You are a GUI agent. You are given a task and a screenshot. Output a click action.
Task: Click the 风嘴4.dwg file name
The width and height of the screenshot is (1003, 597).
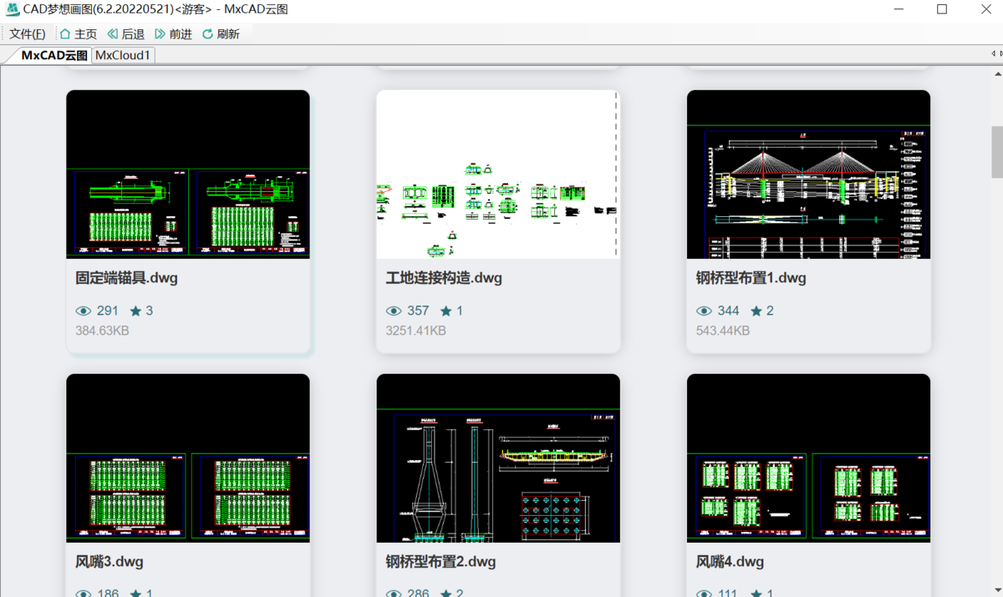click(730, 562)
